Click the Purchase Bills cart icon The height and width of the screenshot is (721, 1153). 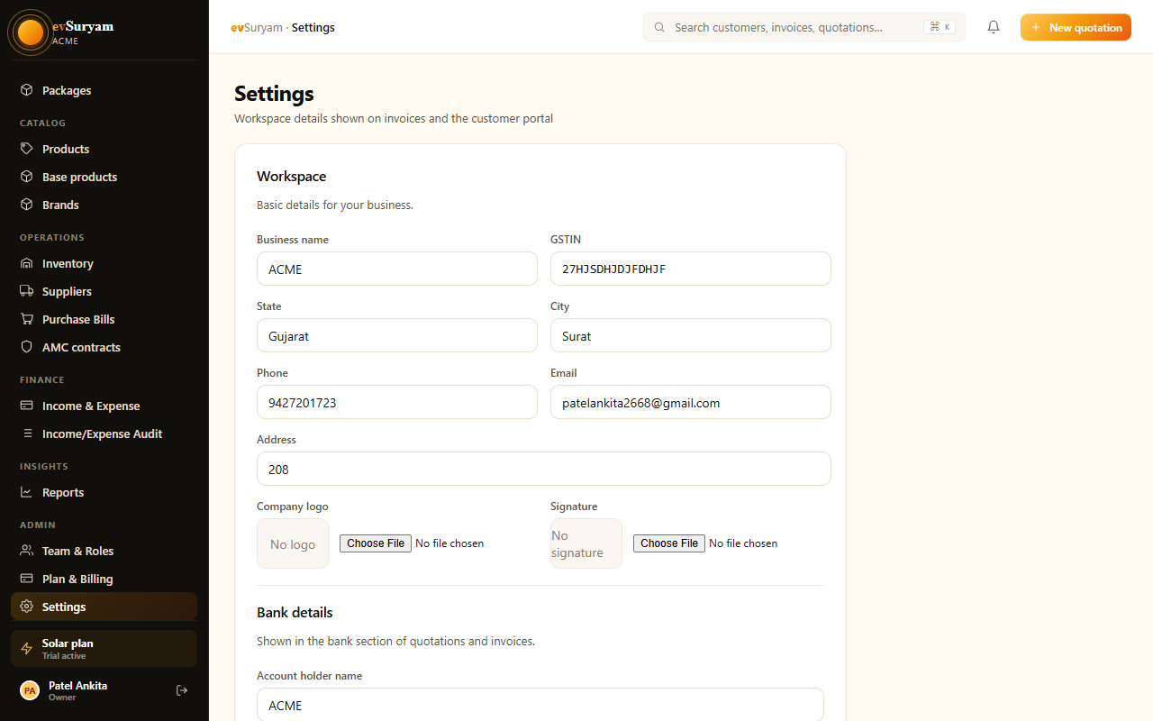tap(27, 319)
